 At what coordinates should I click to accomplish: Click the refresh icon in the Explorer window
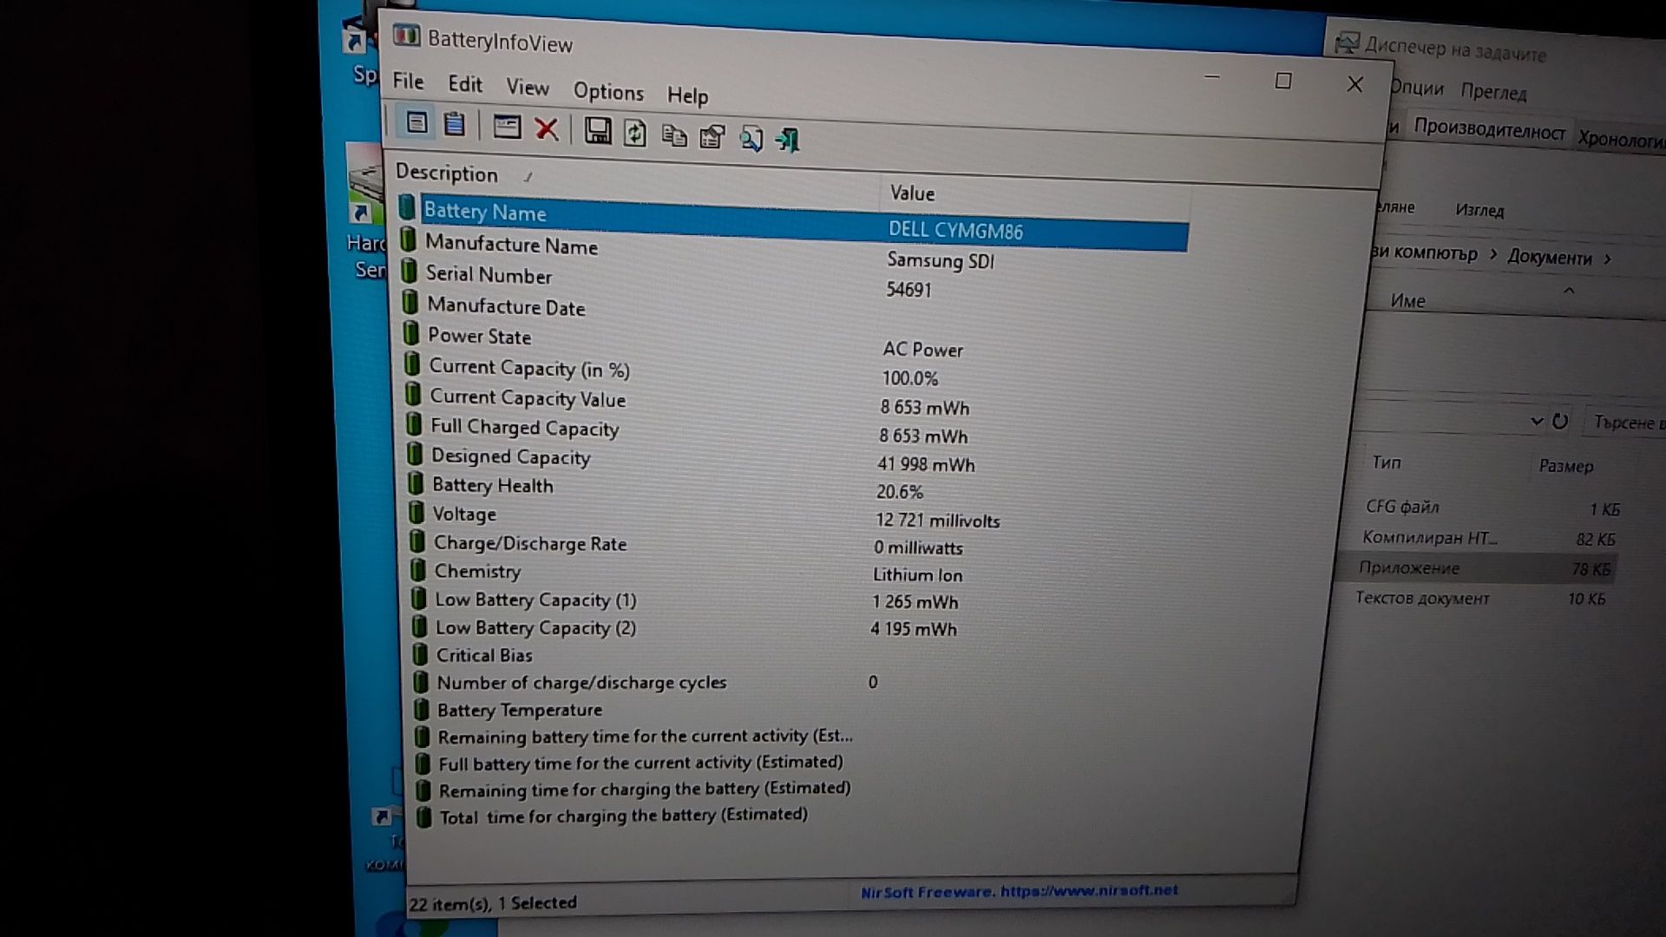[1560, 421]
